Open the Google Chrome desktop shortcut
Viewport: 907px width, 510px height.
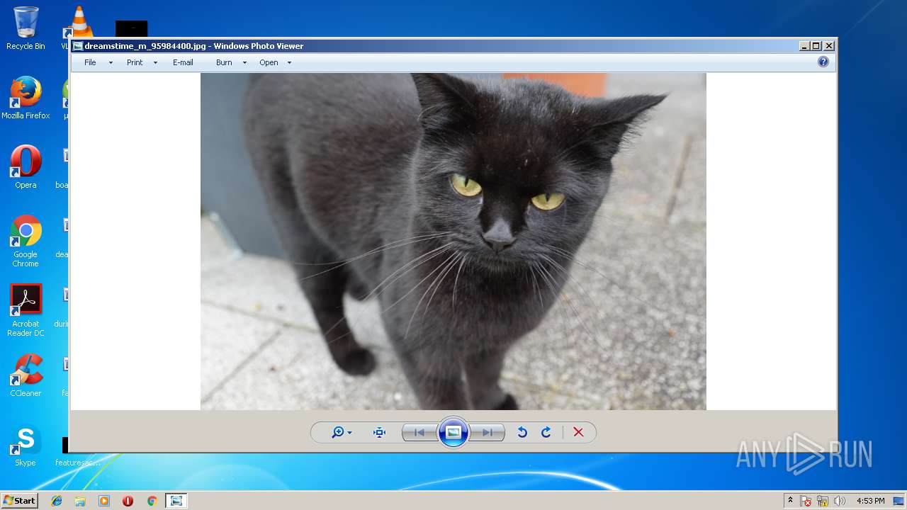[x=26, y=241]
